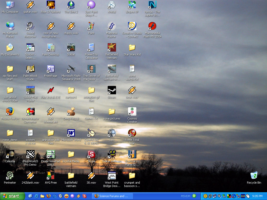Click the Battlefield Vietnam game shortcut
The width and height of the screenshot is (267, 200).
(112, 48)
